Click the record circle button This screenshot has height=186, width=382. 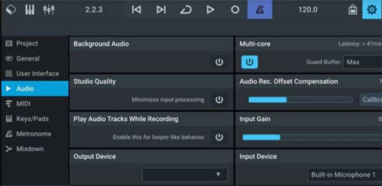235,10
